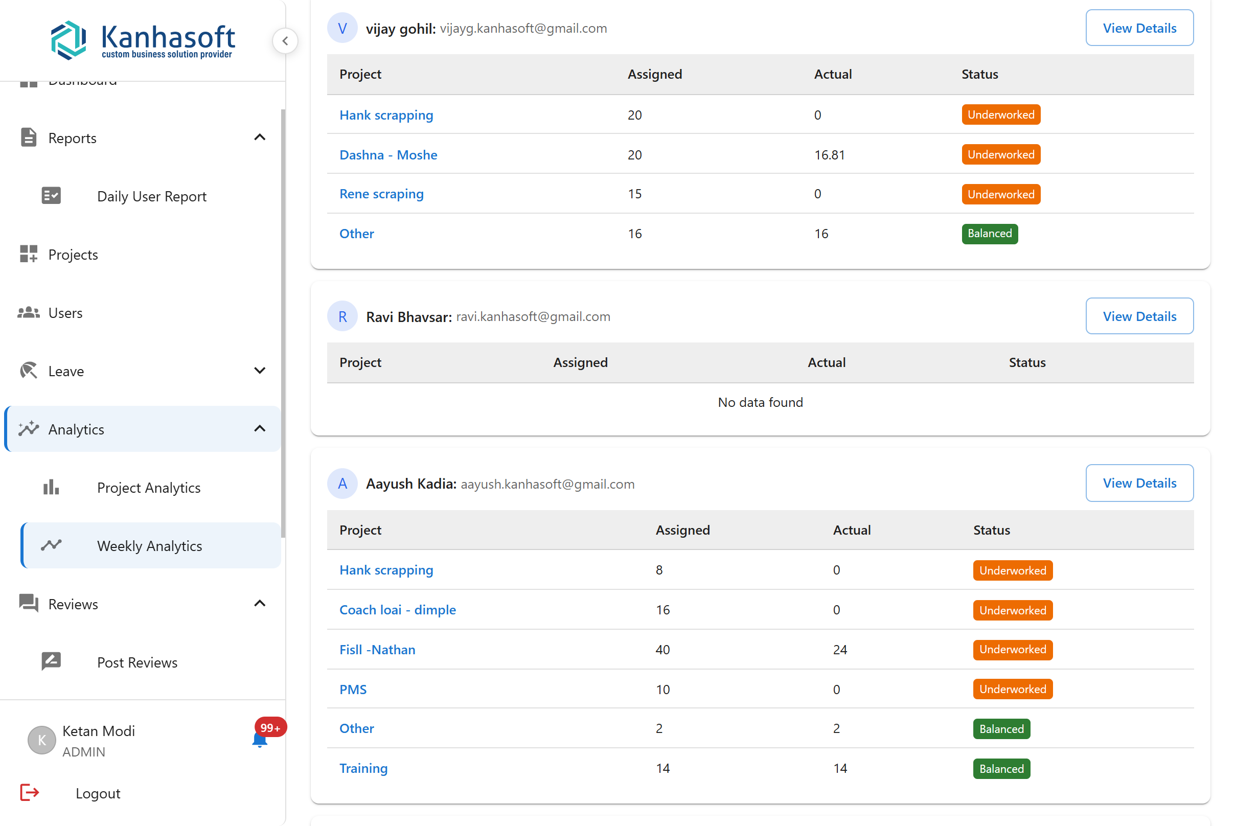Click the Weekly Analytics trend icon
This screenshot has height=826, width=1235.
[51, 545]
